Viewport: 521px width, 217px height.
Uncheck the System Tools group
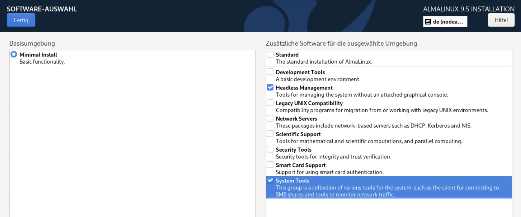click(270, 180)
